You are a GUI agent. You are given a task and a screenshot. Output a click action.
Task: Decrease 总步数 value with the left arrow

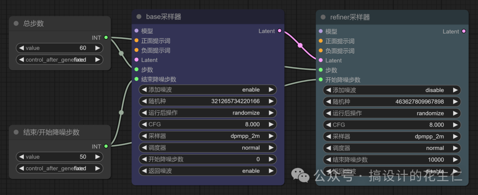click(21, 48)
